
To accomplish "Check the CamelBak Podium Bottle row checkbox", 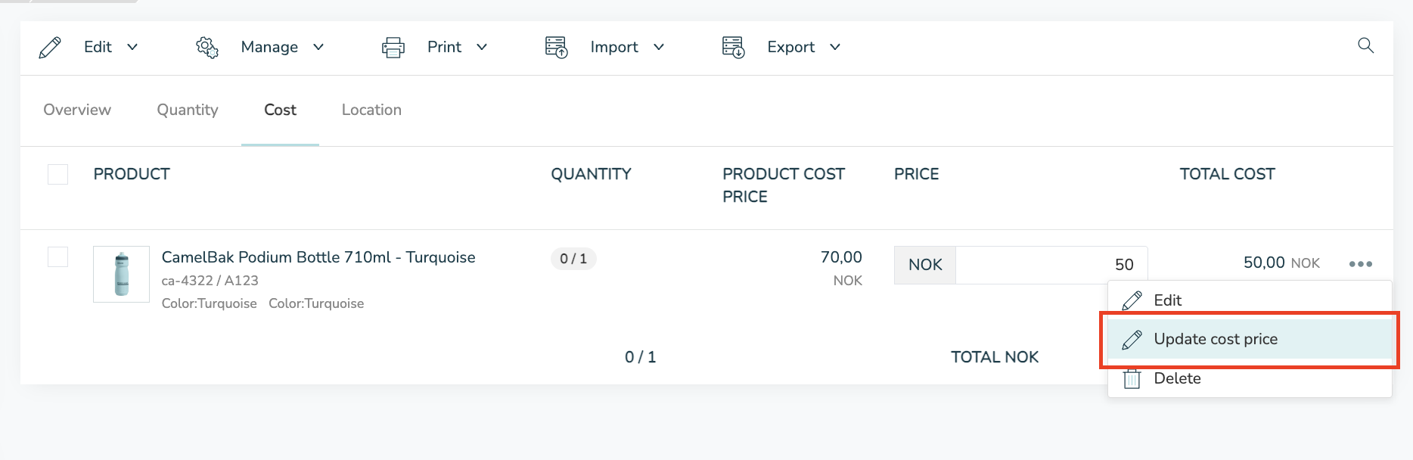I will tap(58, 257).
